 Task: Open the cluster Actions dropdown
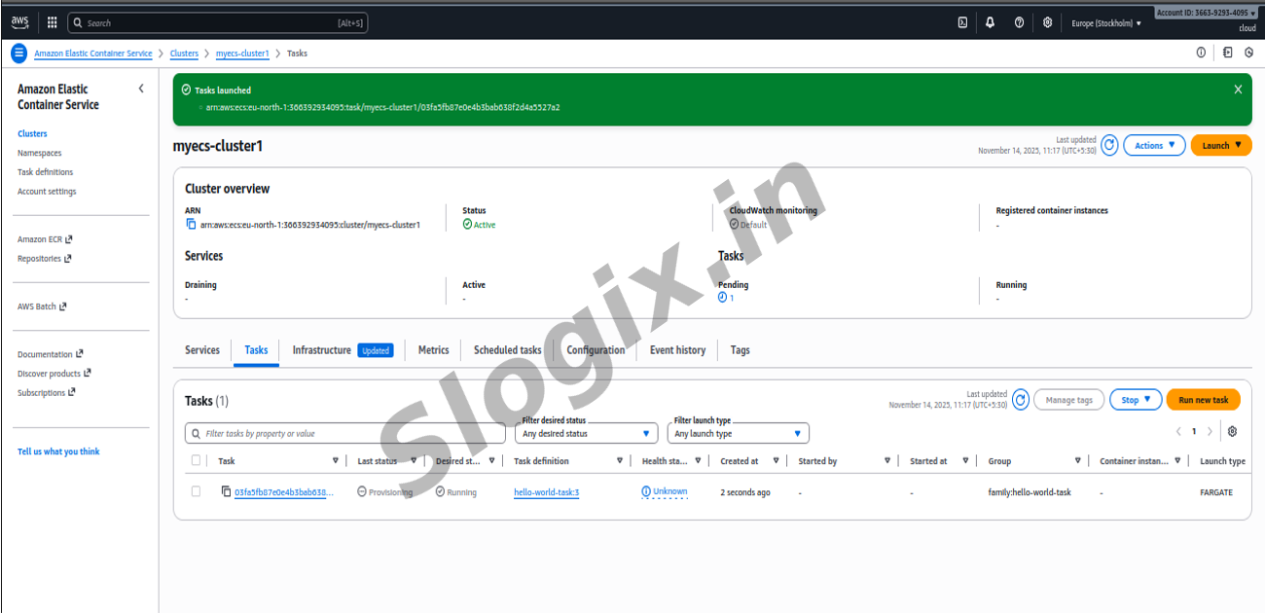point(1154,146)
